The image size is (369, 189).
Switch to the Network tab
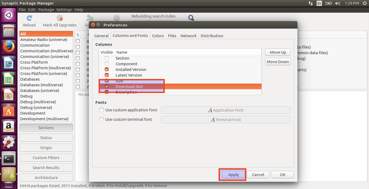188,36
